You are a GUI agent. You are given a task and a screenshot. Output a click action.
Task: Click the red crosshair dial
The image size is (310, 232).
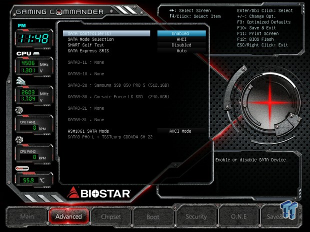(270, 102)
